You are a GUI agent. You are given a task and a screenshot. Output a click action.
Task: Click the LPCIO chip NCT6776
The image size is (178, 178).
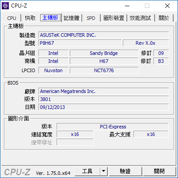pos(104,70)
